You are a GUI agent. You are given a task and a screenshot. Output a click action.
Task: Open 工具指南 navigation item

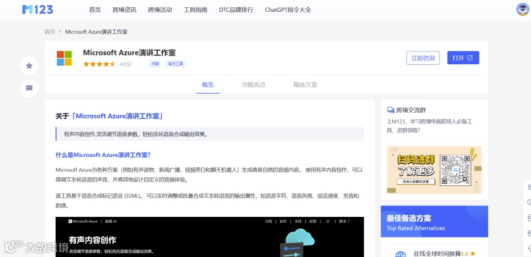(x=195, y=10)
